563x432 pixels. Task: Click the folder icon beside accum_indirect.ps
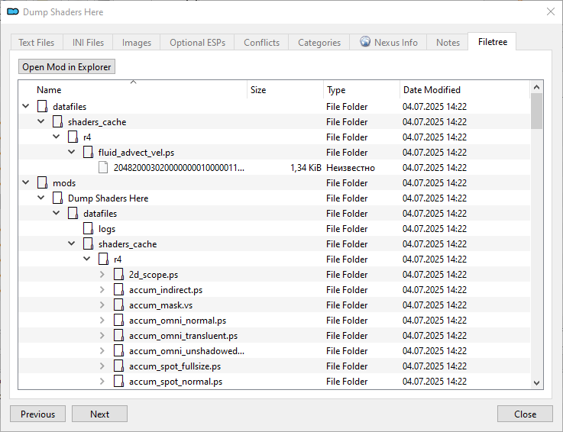(118, 289)
